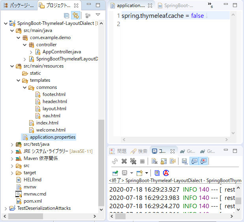Viewport: 244px width, 222px height.
Task: Open the 検索 (Search) tab
Action: tap(139, 151)
